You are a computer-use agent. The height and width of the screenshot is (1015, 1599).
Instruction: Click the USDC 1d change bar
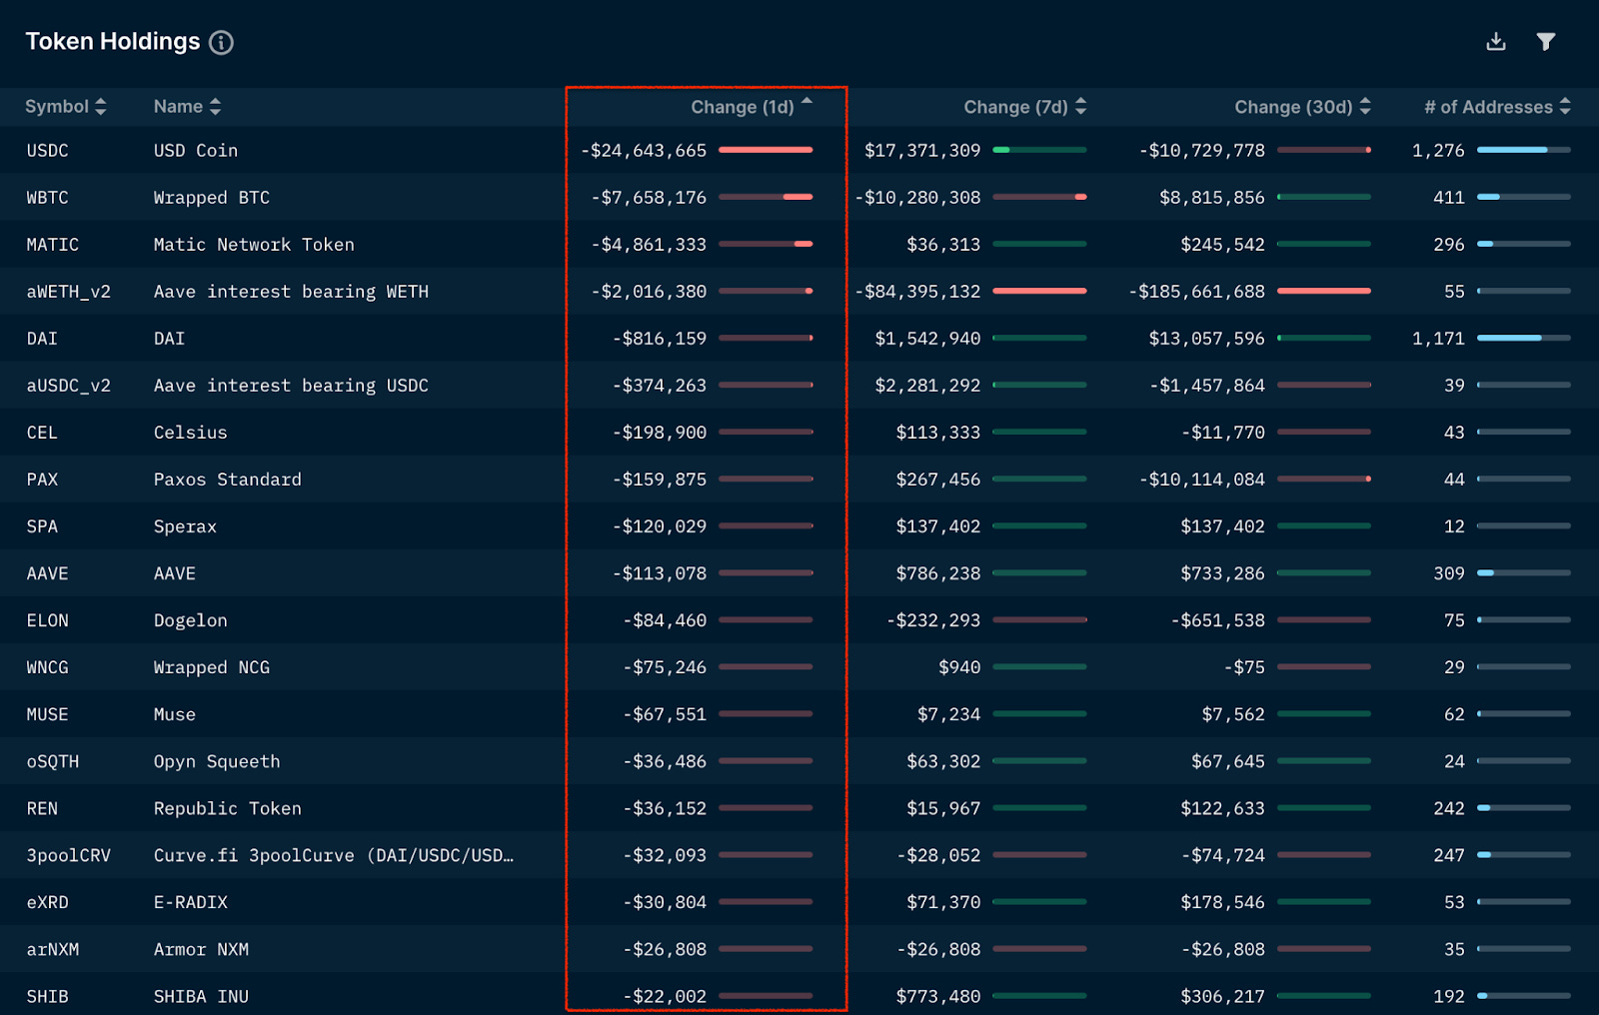pos(766,150)
